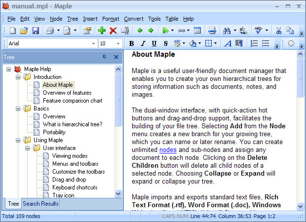Select the Customize the toolbars node
This screenshot has width=306, height=222.
(x=78, y=172)
